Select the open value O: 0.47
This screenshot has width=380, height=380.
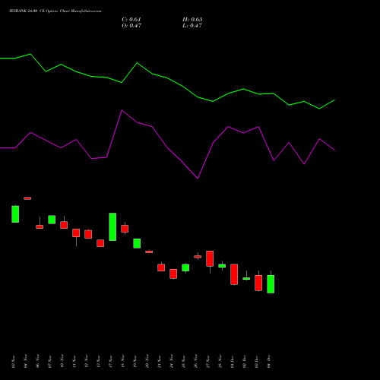[131, 26]
